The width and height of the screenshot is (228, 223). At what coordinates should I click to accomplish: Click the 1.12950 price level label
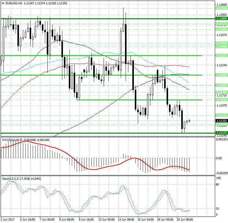[221, 9]
